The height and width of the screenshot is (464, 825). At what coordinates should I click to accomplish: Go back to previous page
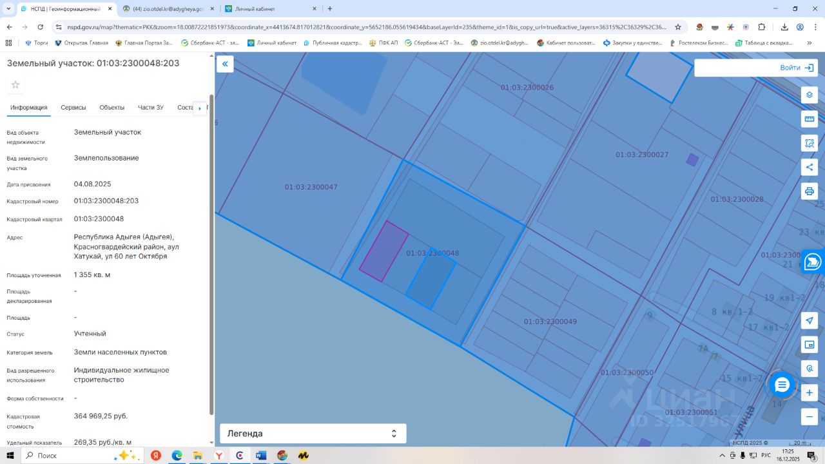(10, 27)
